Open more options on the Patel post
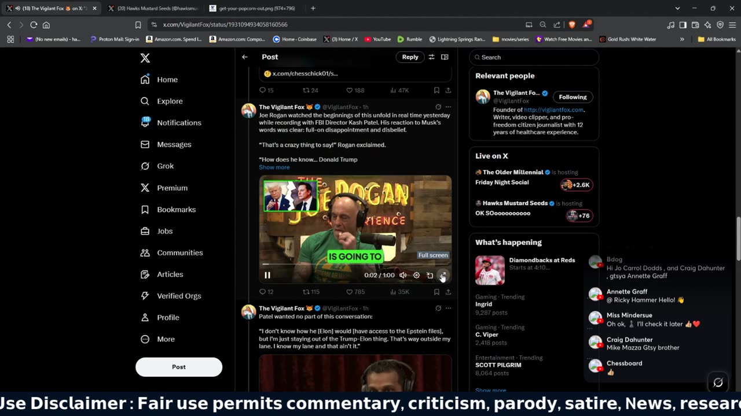The image size is (741, 416). pos(448,308)
